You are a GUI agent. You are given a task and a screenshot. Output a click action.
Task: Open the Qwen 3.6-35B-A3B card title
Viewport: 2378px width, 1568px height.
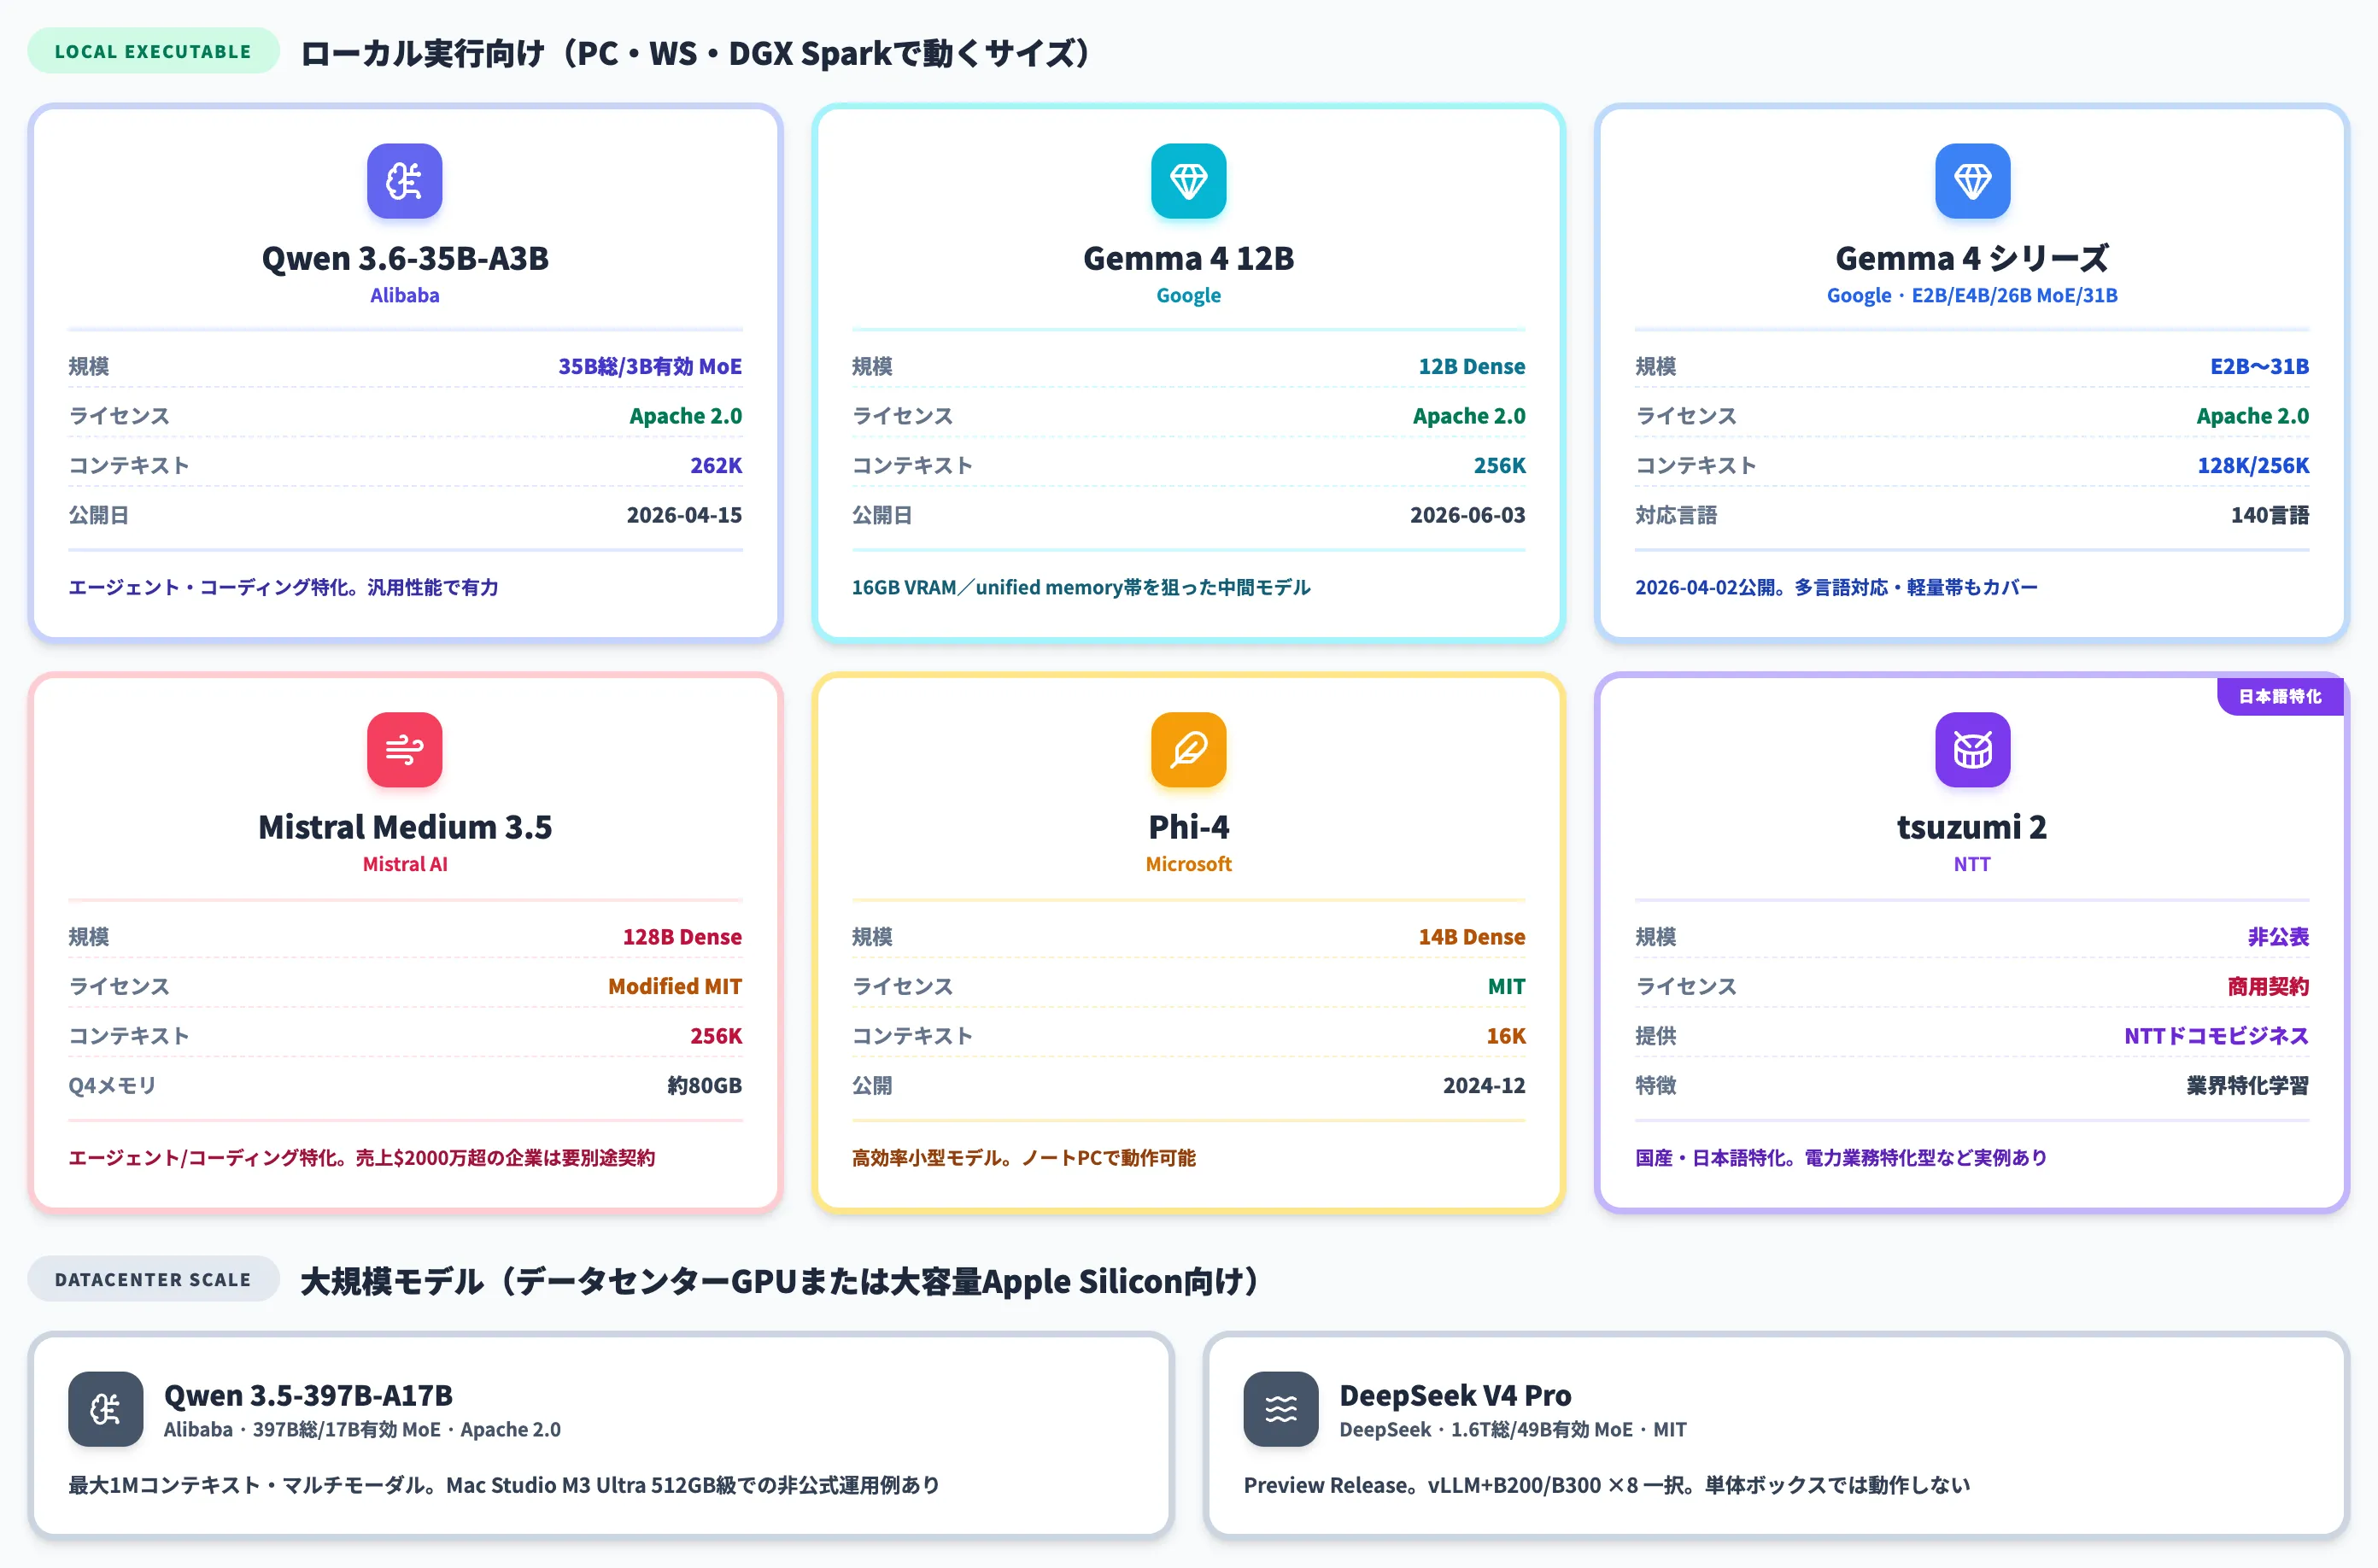pyautogui.click(x=405, y=258)
